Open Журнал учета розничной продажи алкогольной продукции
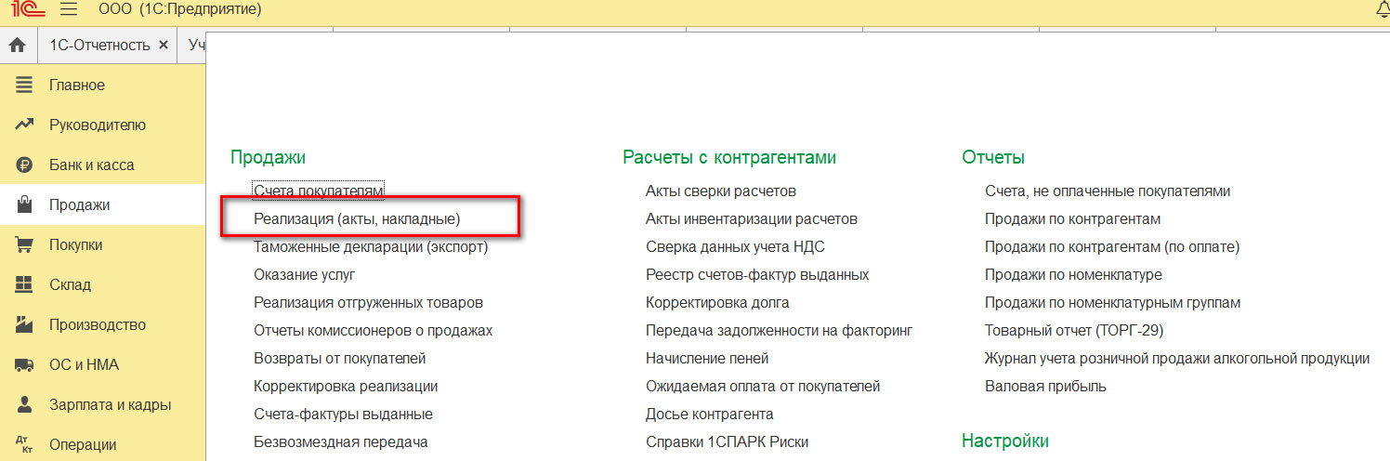Screen dimensions: 1390x461 point(1177,358)
